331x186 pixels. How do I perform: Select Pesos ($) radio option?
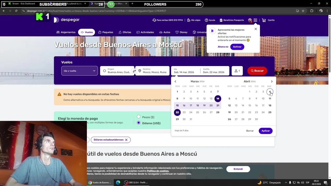139,117
